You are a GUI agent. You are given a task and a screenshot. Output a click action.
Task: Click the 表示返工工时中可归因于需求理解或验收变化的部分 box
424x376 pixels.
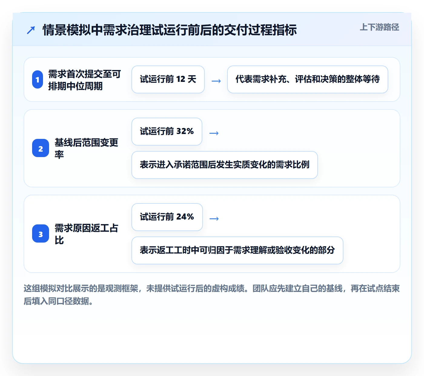(237, 250)
